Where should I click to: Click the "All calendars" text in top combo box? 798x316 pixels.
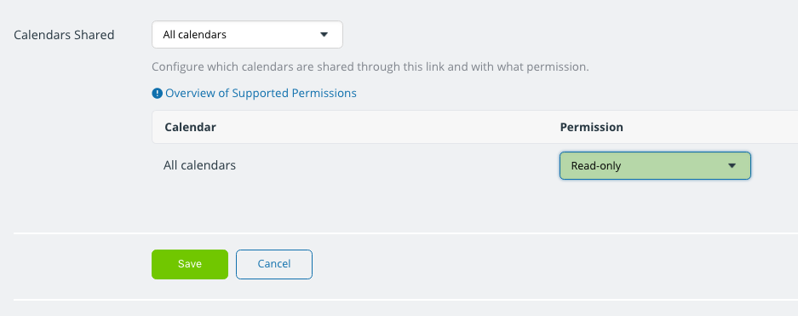194,35
